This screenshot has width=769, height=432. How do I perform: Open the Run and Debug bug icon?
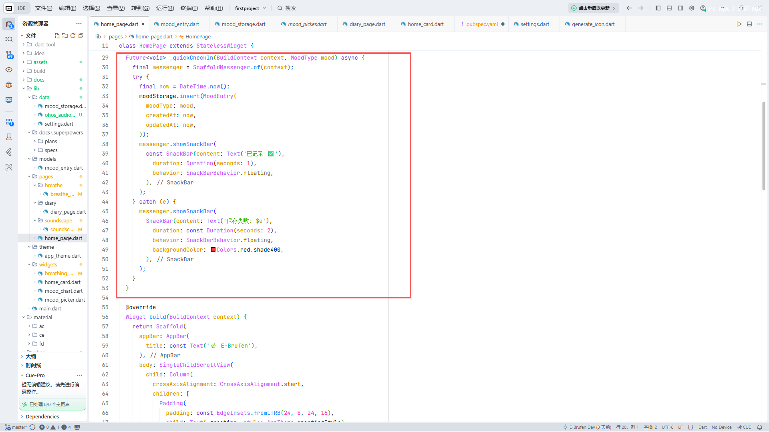coord(9,85)
